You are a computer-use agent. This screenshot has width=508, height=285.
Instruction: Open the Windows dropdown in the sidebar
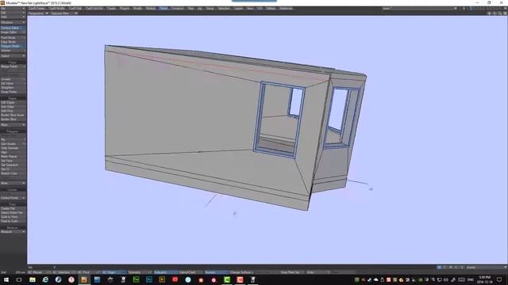click(x=13, y=22)
